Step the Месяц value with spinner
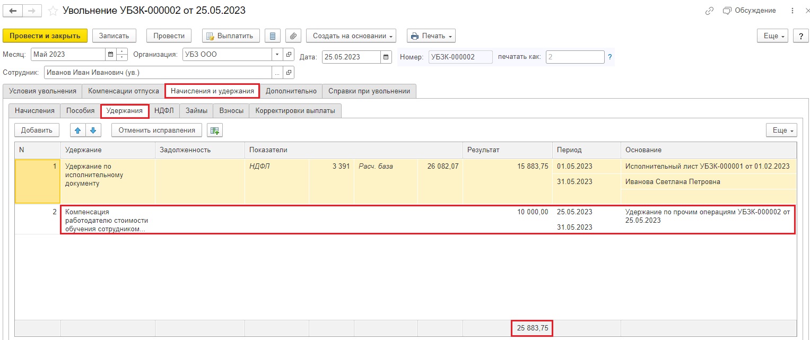The image size is (810, 340). coord(122,54)
